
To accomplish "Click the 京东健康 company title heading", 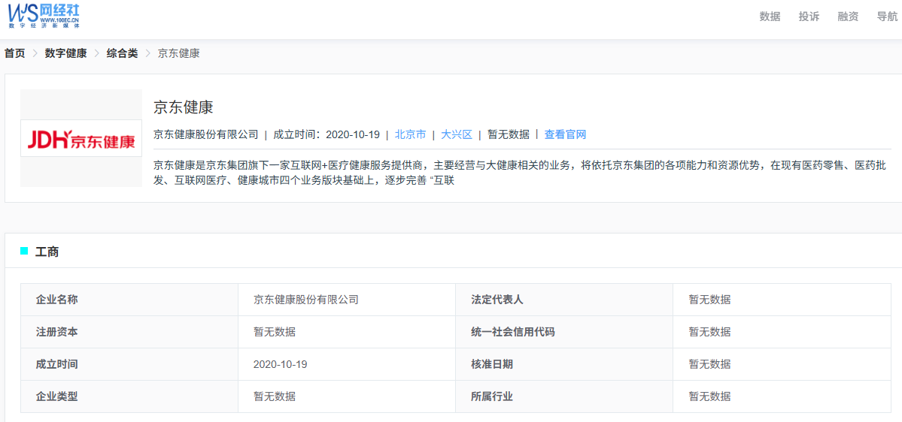I will click(x=184, y=107).
